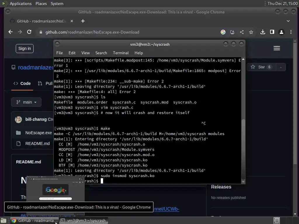Open a new Chrome tab
299x224 pixels.
[x=83, y=21]
